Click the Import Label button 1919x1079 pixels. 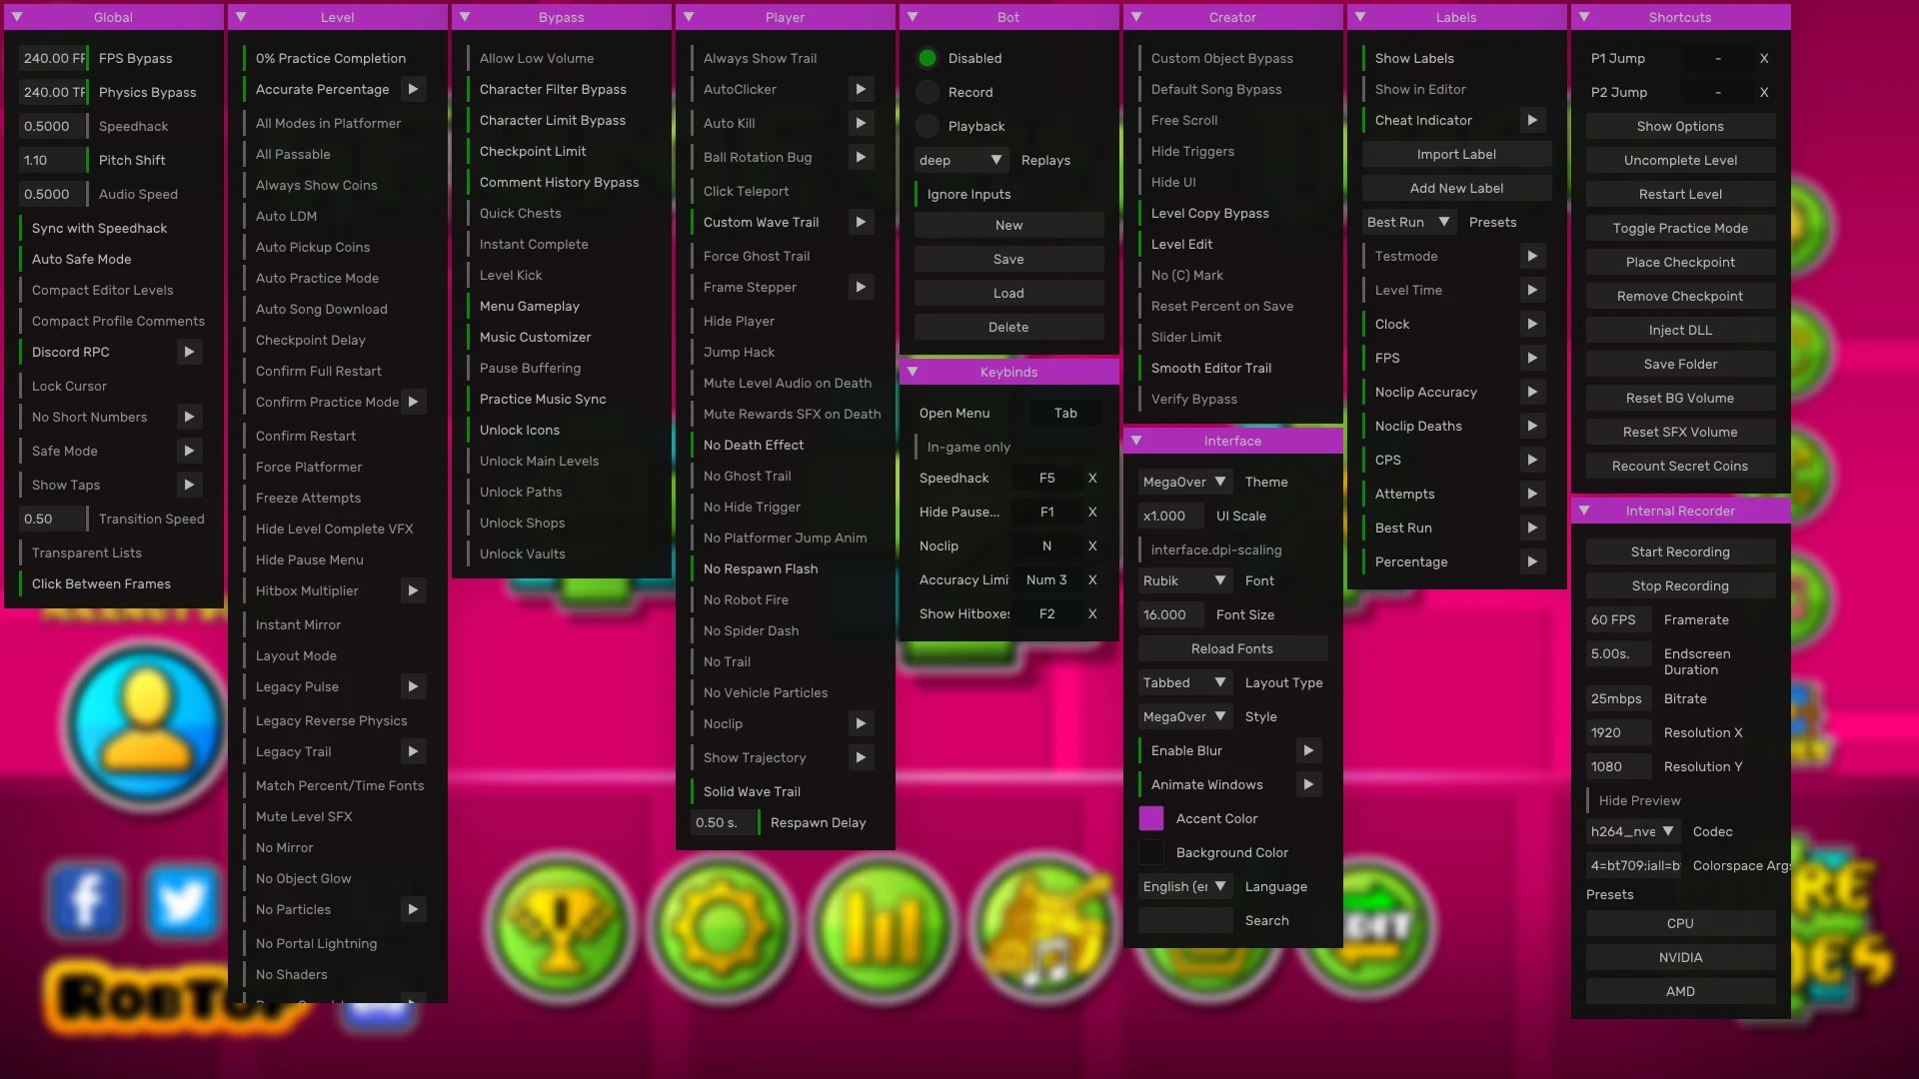coord(1456,154)
